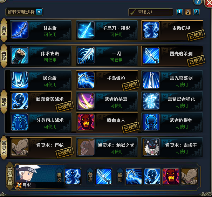The image size is (212, 197).
Task: Toggle off the used 雷遁铠甲 talent
Action: coord(172,30)
